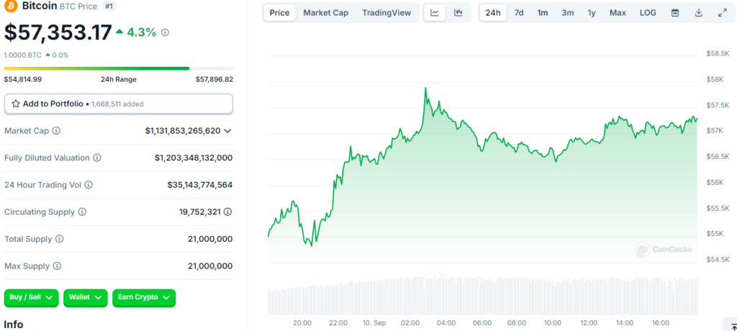Click the 10. Sep date axis label
The image size is (737, 331).
click(x=374, y=323)
